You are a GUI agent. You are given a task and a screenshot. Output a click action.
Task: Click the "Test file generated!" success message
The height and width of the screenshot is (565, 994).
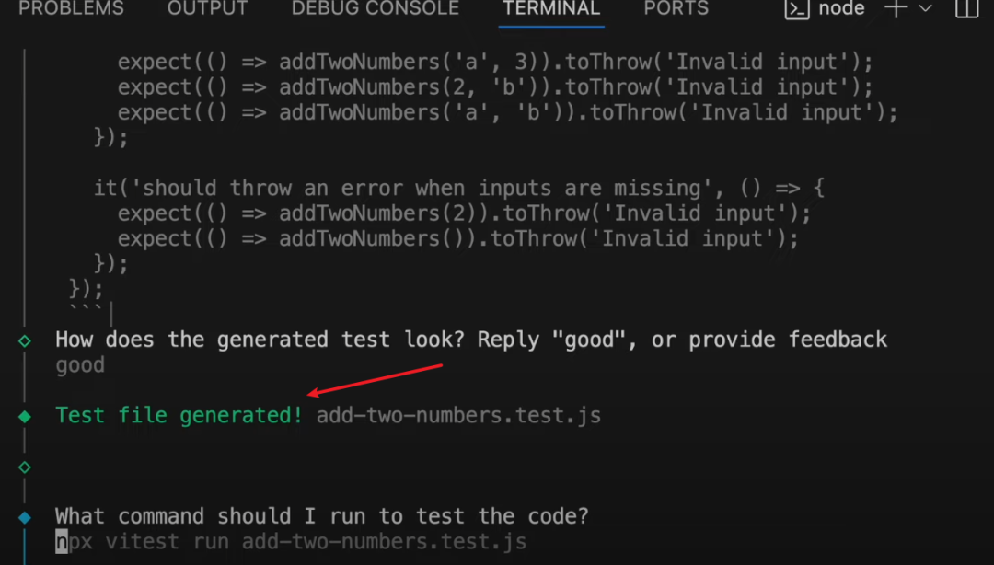pos(179,416)
